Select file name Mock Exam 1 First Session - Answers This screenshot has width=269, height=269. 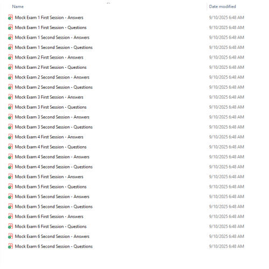tap(49, 18)
